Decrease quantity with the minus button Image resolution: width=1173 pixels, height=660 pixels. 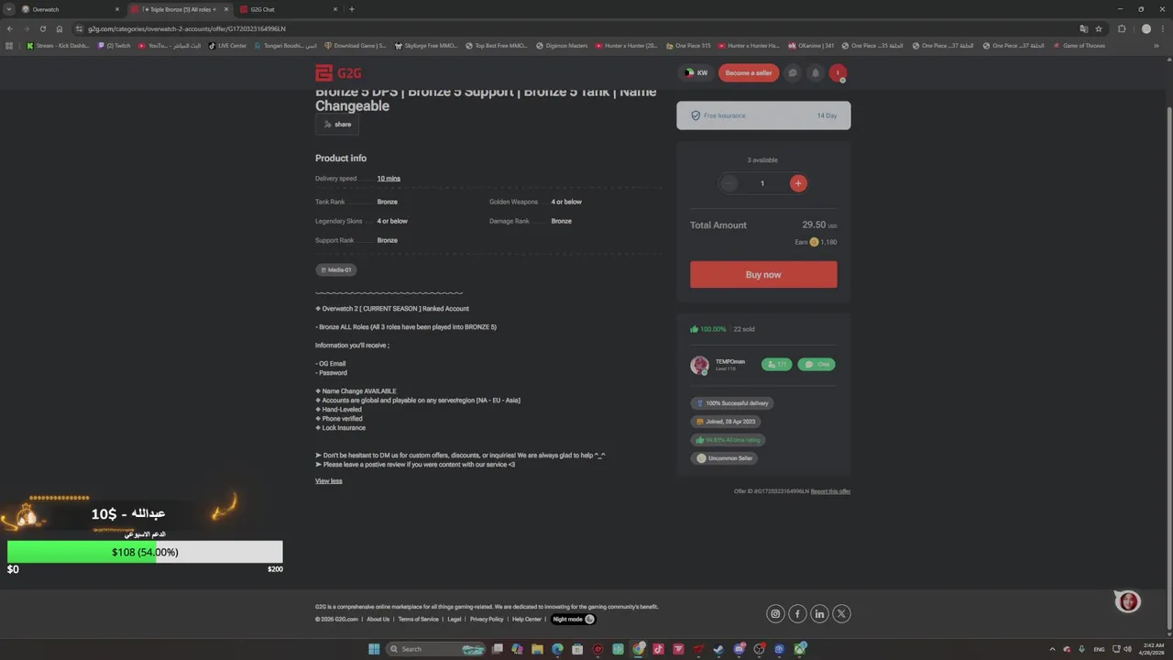click(x=729, y=183)
